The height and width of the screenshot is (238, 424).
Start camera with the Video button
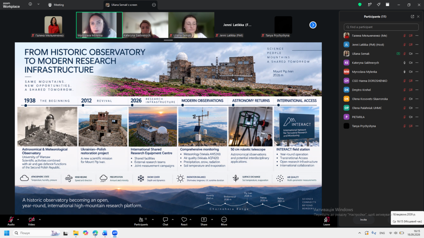pyautogui.click(x=31, y=221)
